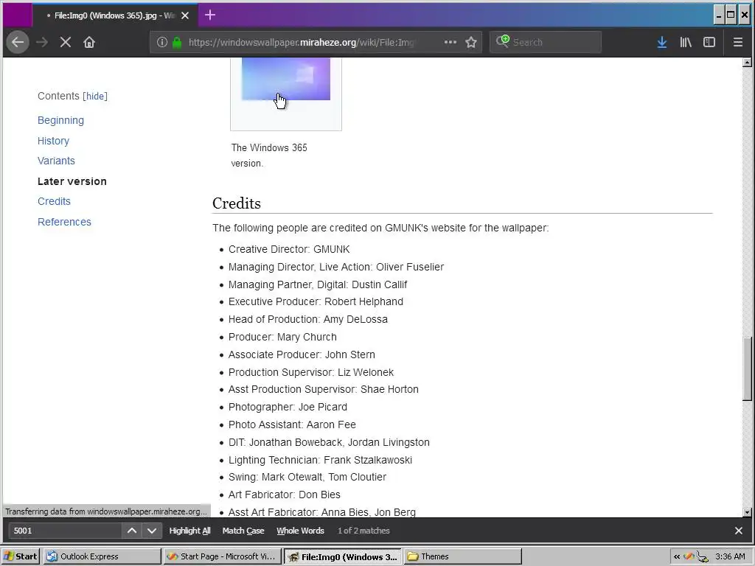Click the taskbar clock showing 3:36 AM
755x566 pixels.
730,556
